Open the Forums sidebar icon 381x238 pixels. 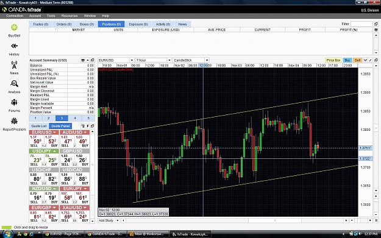(14, 102)
